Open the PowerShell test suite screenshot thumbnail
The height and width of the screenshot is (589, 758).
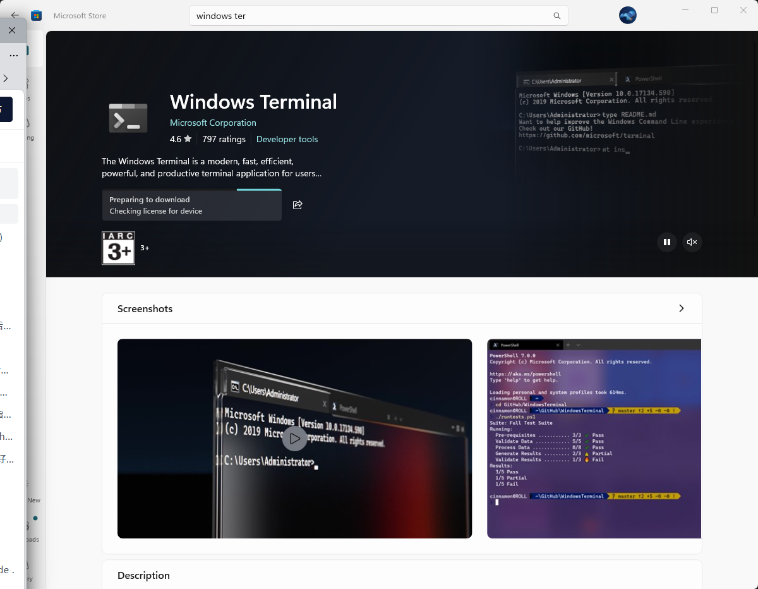coord(594,439)
